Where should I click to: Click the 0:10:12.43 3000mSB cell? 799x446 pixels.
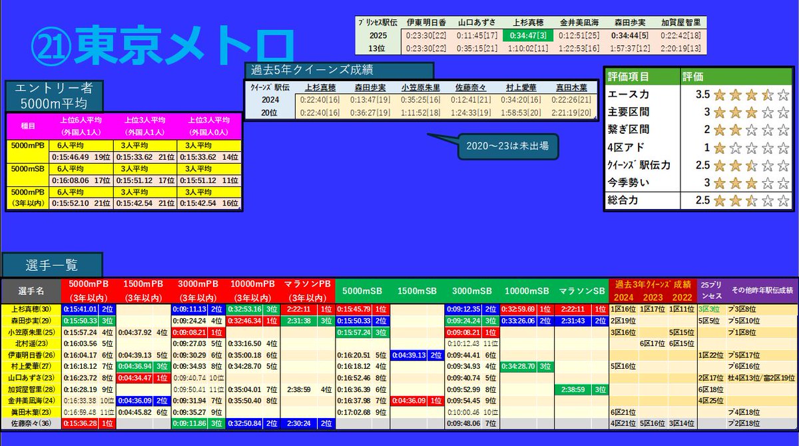[463, 343]
